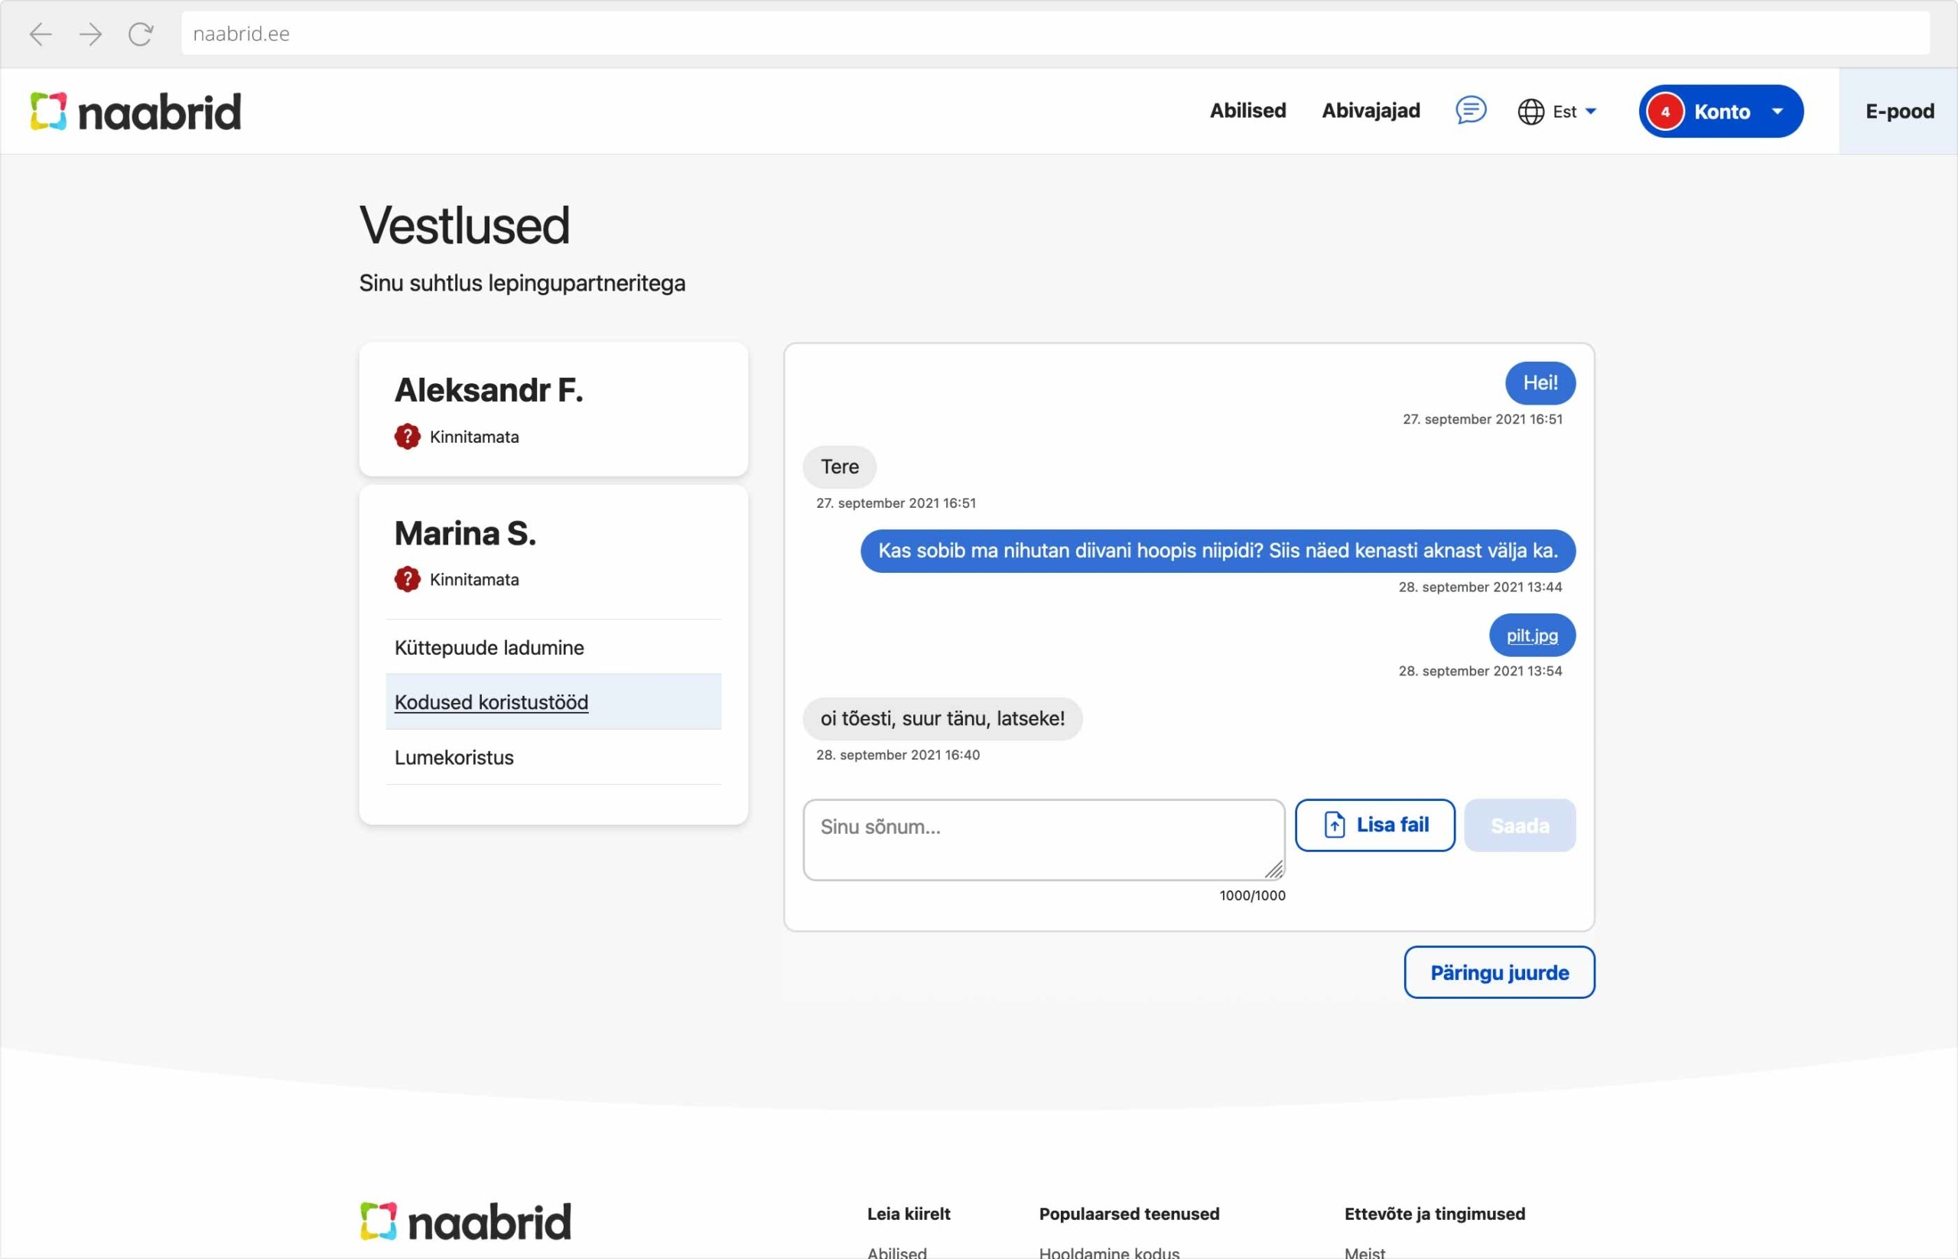Select Abivajajad in the navigation

point(1370,110)
